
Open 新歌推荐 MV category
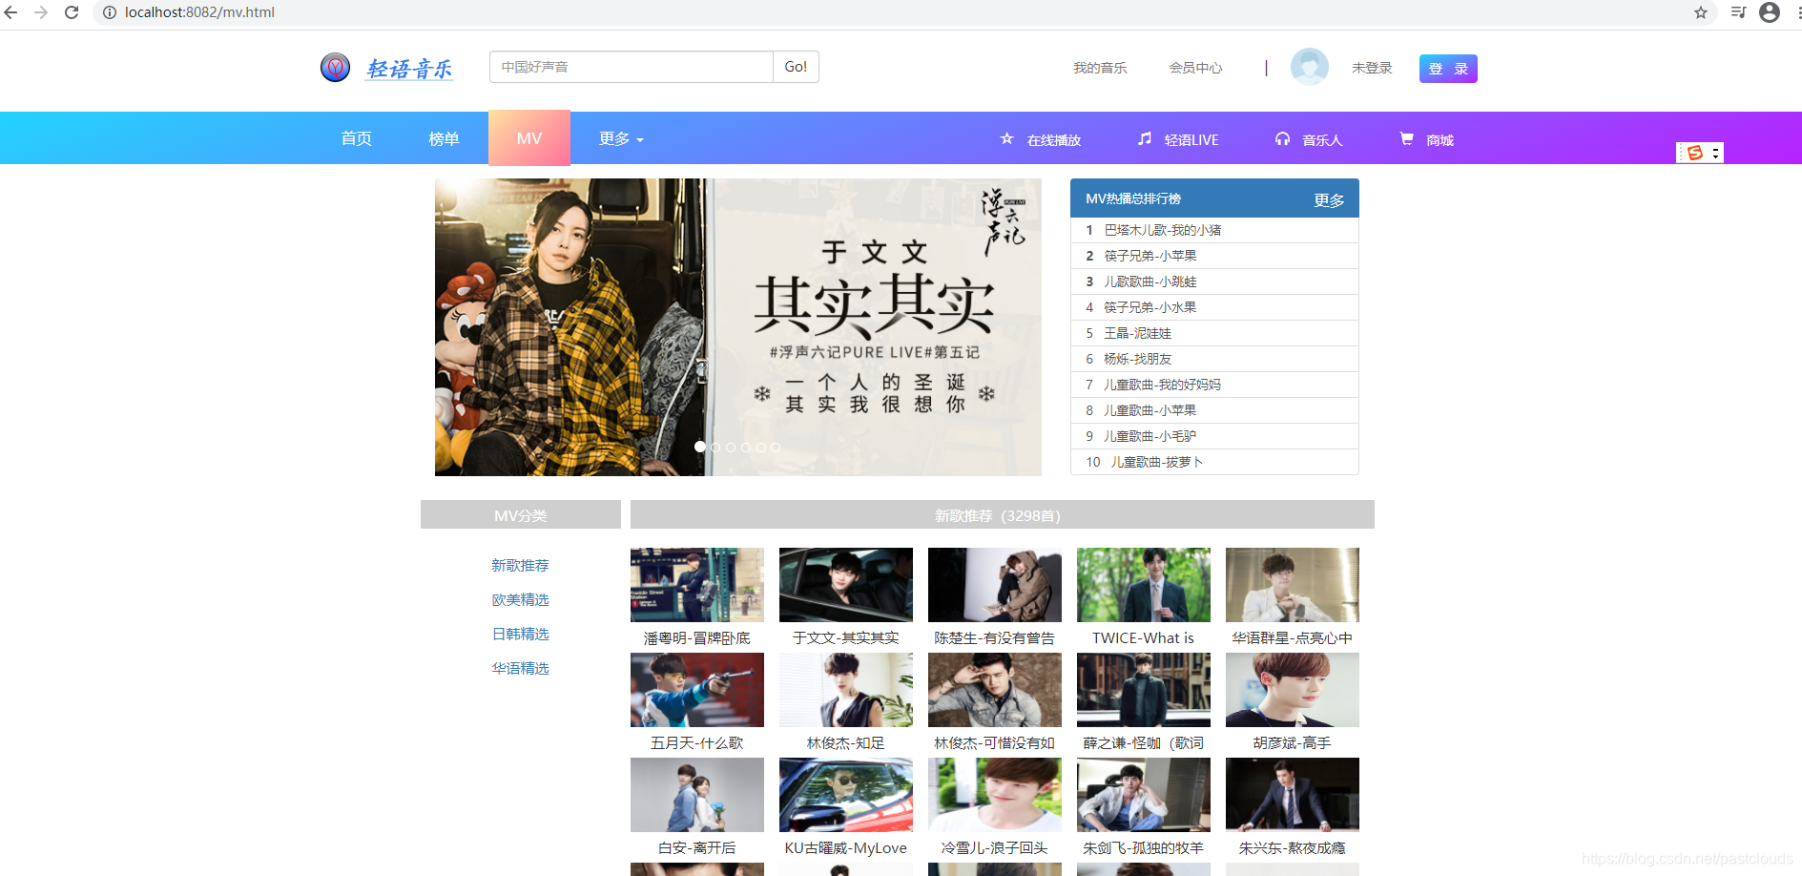point(520,565)
